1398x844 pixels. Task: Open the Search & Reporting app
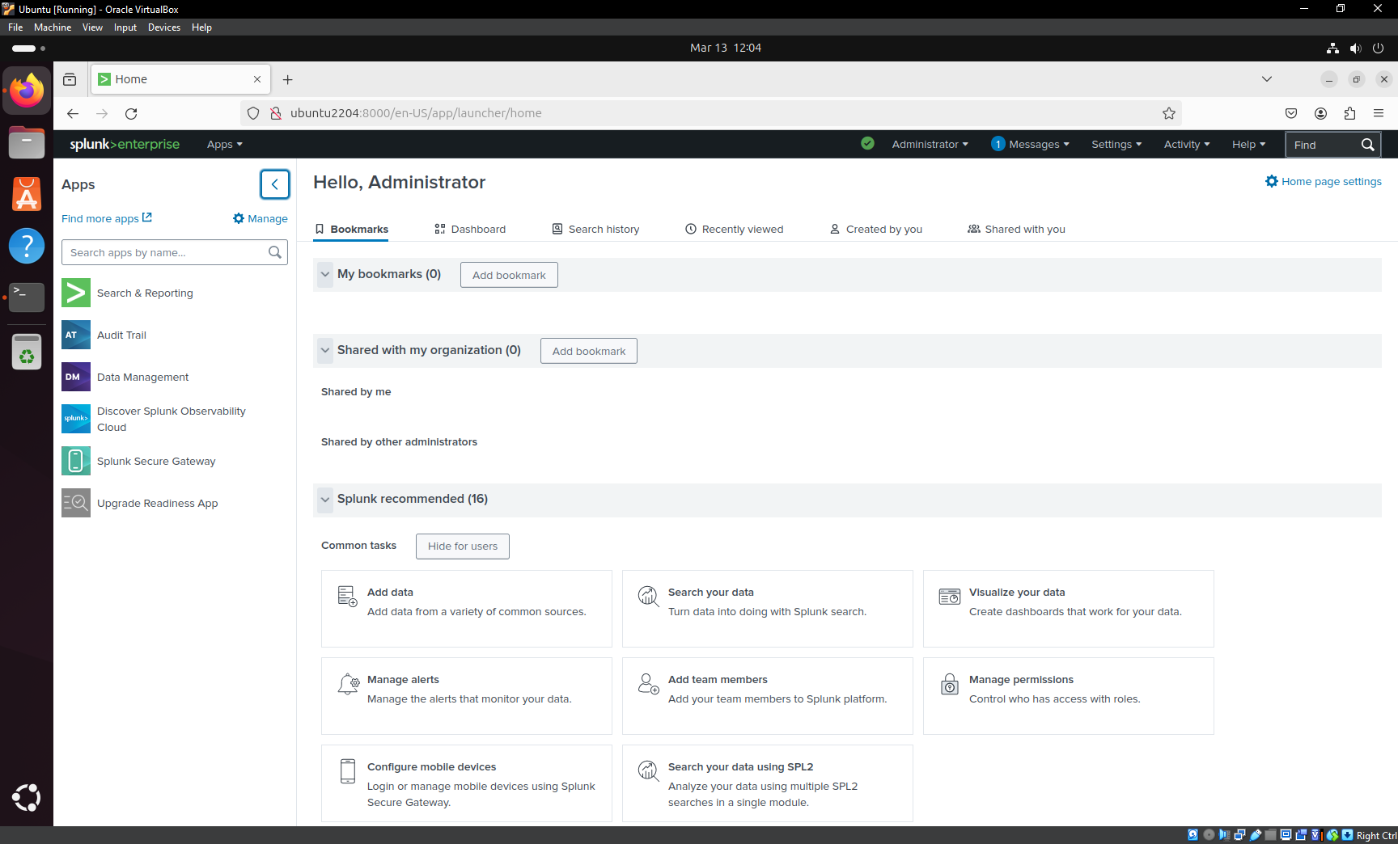point(145,293)
